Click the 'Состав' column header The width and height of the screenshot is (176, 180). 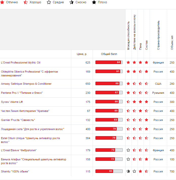146,45
